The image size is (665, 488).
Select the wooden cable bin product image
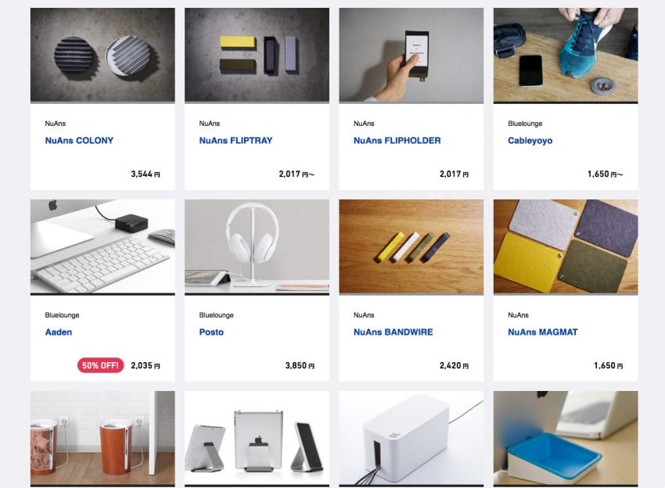point(102,439)
